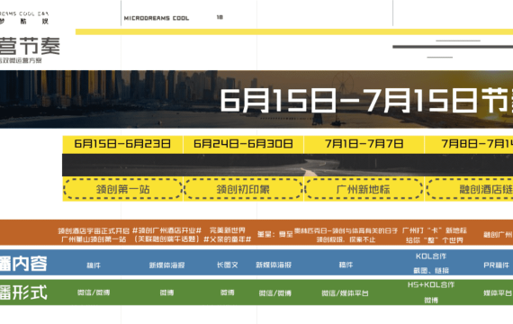Select the 微信/媒体平台 text in green row
Screen dimensions: 513x324
(345, 292)
